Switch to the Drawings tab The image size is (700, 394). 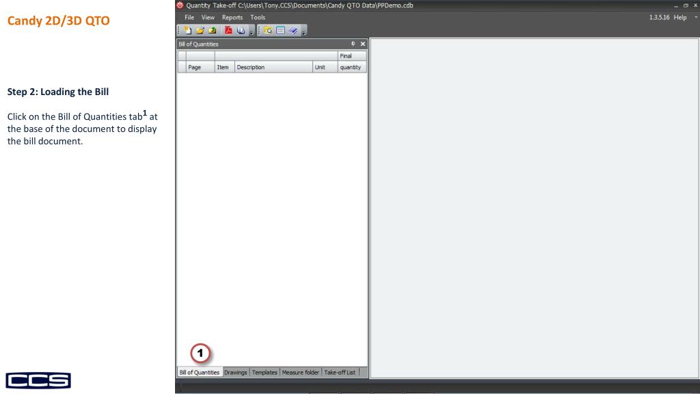[x=235, y=372]
